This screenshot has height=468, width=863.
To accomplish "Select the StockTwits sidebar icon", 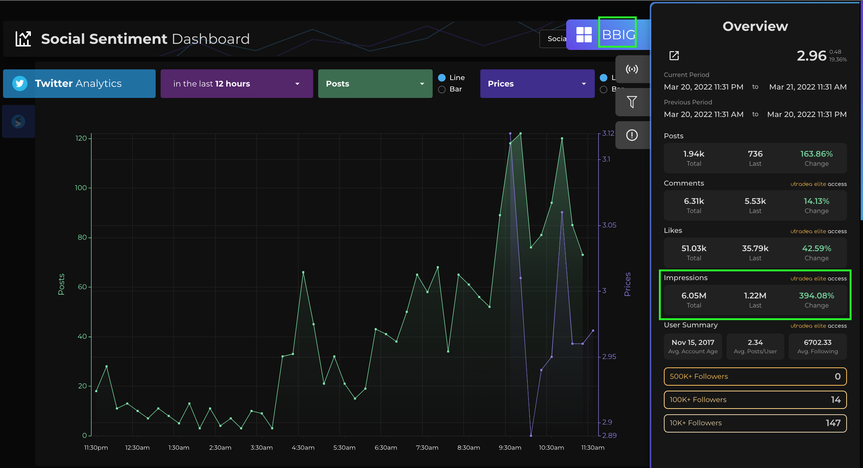I will coord(18,122).
